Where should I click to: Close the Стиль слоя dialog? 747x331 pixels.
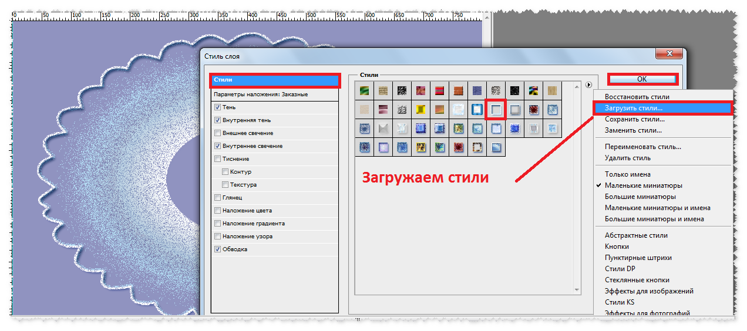(669, 54)
